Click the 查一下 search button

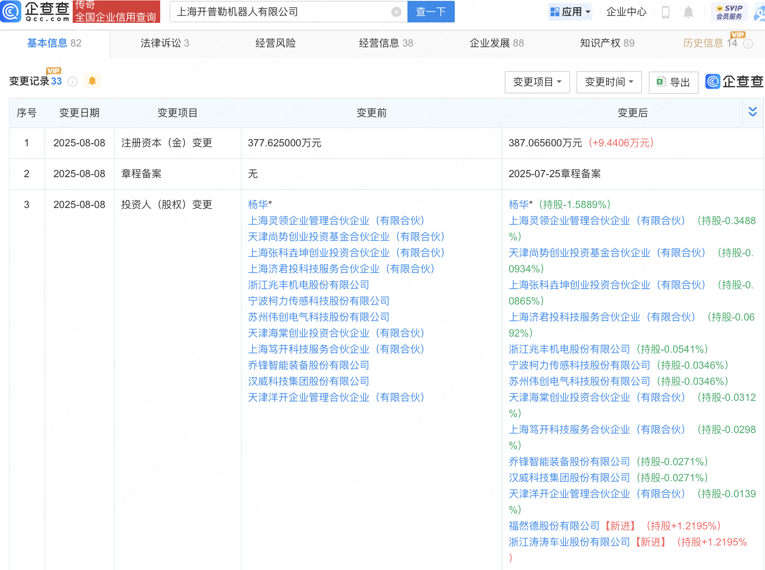(431, 11)
